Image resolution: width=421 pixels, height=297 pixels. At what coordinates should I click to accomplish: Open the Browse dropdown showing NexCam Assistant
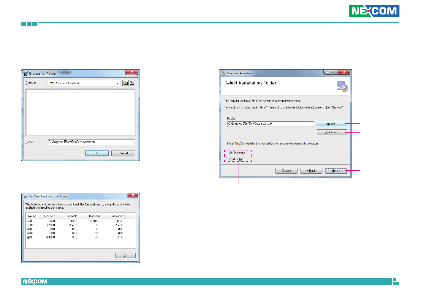point(84,83)
